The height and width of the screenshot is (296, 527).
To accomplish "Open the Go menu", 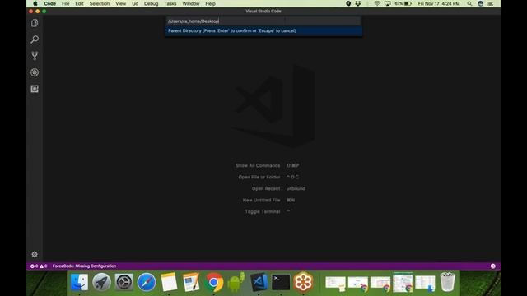I will coord(135,3).
